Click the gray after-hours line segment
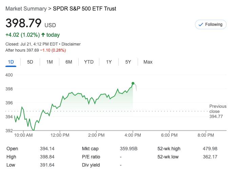The image size is (233, 171). (x=136, y=88)
